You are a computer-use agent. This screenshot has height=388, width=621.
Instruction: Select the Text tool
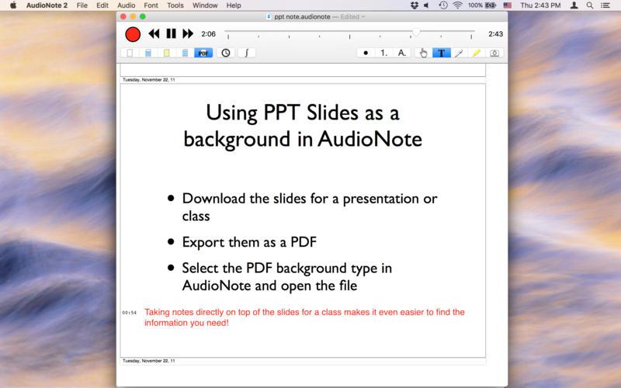(441, 53)
